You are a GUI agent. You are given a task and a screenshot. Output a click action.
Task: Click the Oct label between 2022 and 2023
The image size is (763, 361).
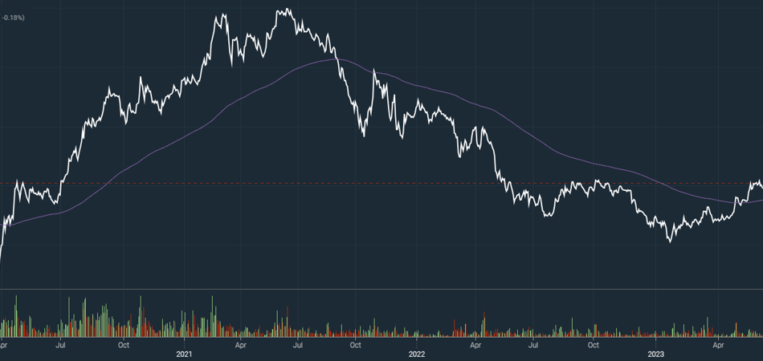(x=593, y=346)
